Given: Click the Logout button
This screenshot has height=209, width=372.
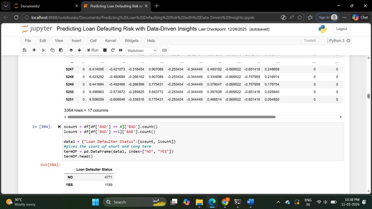Looking at the screenshot, I should (342, 29).
